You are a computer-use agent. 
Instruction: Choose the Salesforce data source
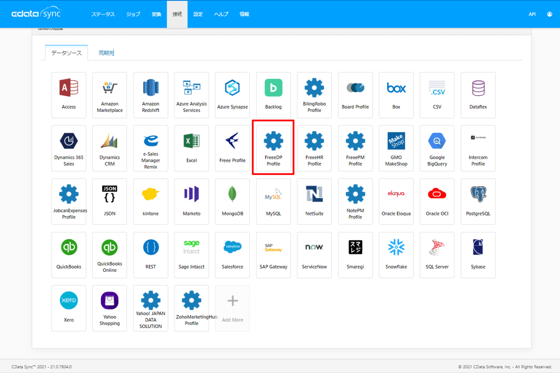232,255
